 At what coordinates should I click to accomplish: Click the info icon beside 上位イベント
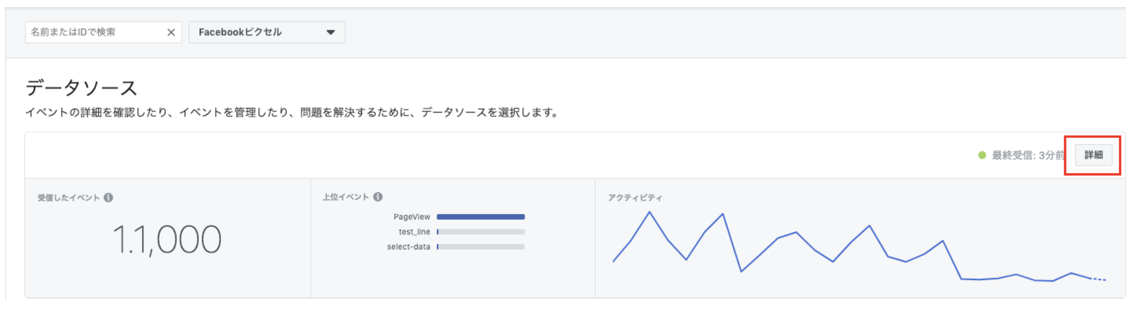378,197
